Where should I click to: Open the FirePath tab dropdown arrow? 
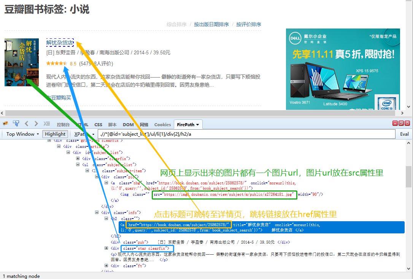[197, 125]
